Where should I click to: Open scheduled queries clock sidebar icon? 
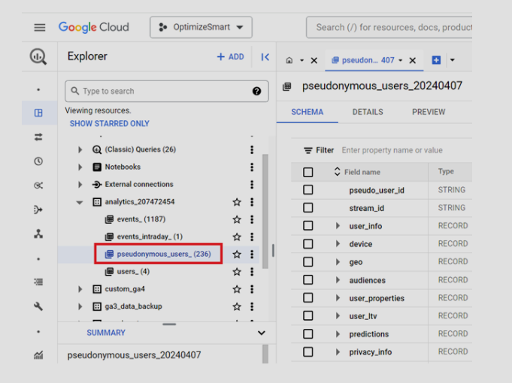pos(38,161)
